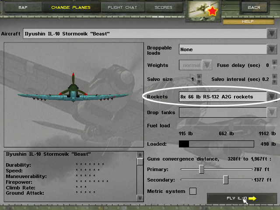Click the Aircraft selection field showing IL-10
Screen dimensions: 280x210
[x=145, y=33]
